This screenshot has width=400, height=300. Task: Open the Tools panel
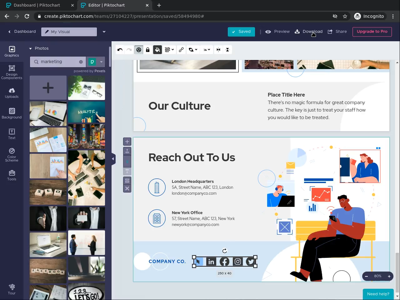click(x=12, y=175)
